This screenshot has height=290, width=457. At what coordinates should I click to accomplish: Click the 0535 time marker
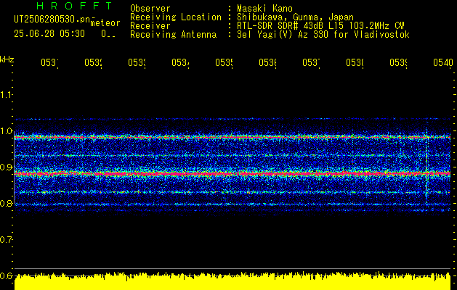[x=224, y=62]
